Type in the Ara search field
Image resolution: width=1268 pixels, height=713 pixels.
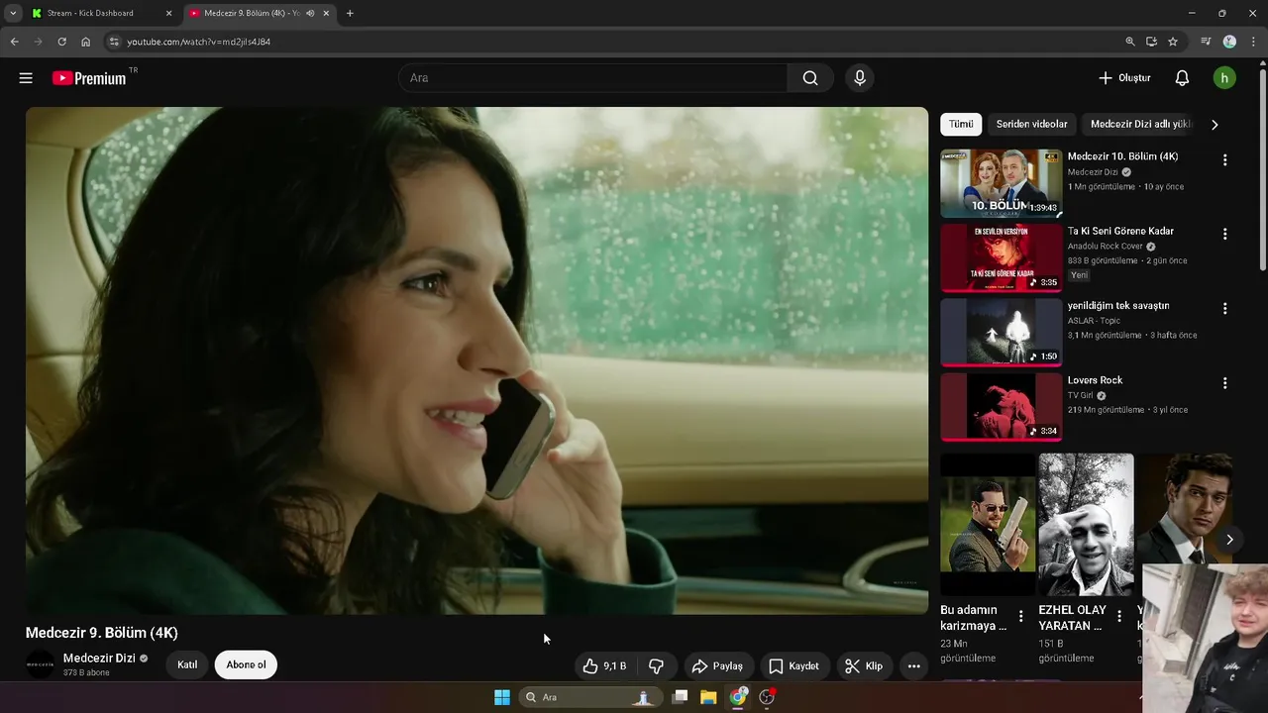click(x=592, y=78)
